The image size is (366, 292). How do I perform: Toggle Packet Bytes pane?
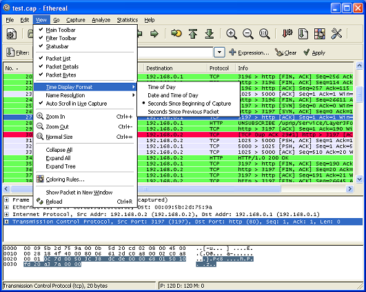tap(85, 75)
